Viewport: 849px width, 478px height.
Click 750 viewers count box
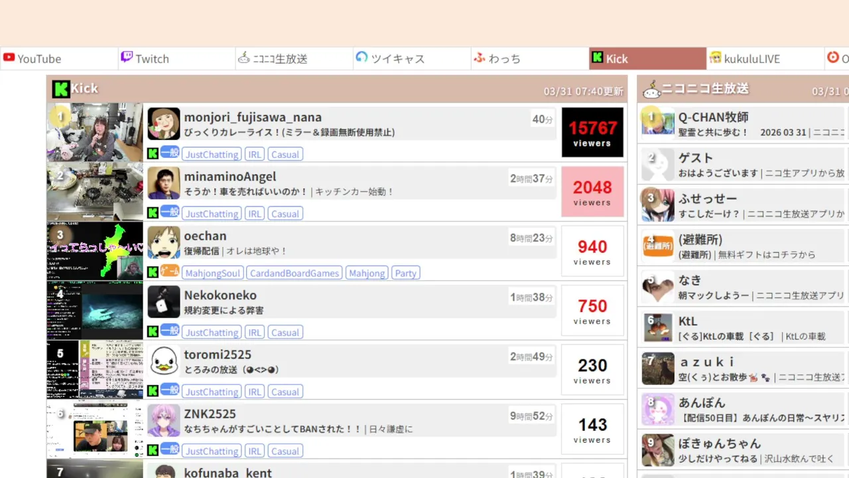[592, 311]
